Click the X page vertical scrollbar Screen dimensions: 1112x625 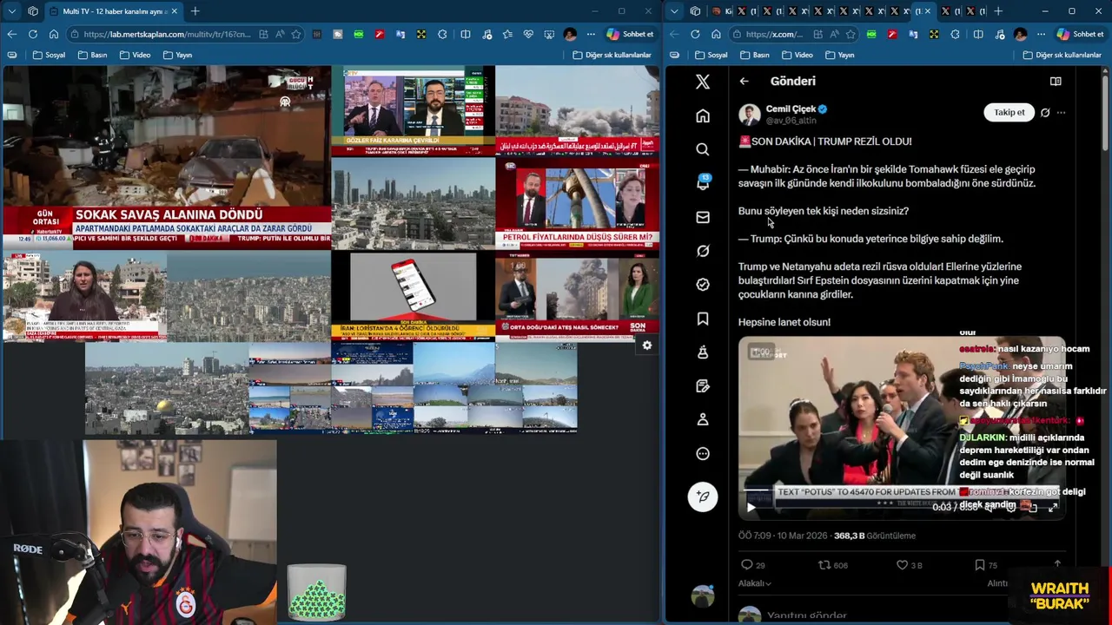point(1106,113)
